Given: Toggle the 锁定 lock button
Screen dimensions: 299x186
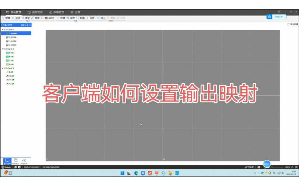Looking at the screenshot, I should 35,18.
